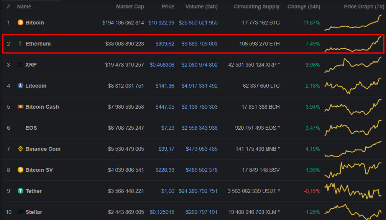Select Tether change -0,15%
The width and height of the screenshot is (386, 220).
click(x=312, y=191)
